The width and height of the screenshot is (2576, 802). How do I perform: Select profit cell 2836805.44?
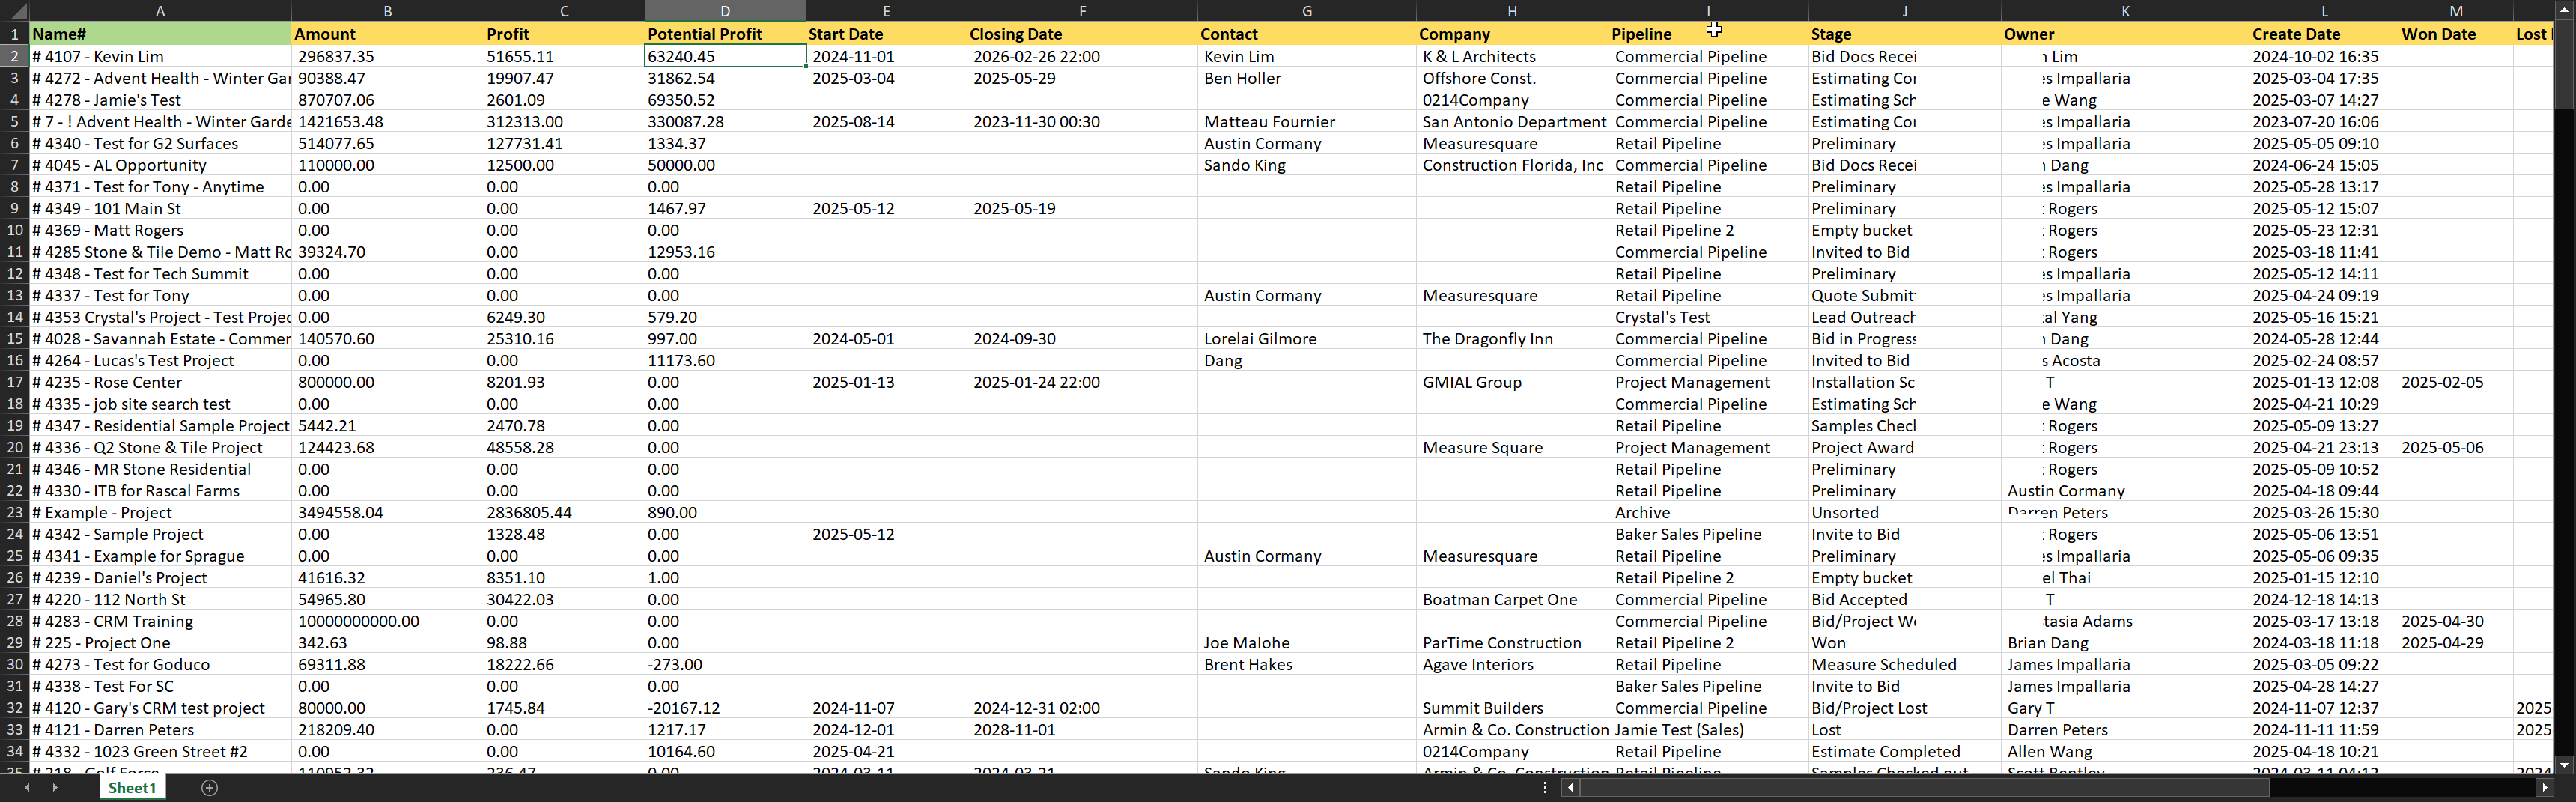pyautogui.click(x=564, y=513)
